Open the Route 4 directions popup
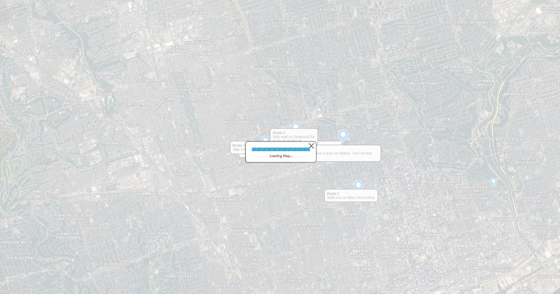 [x=294, y=135]
